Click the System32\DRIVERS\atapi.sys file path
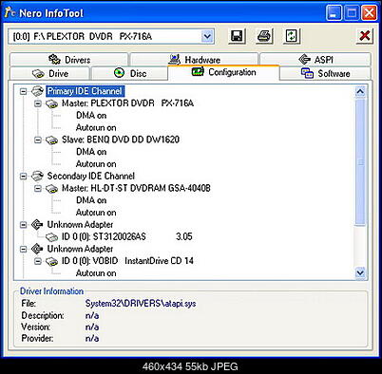 (x=141, y=304)
